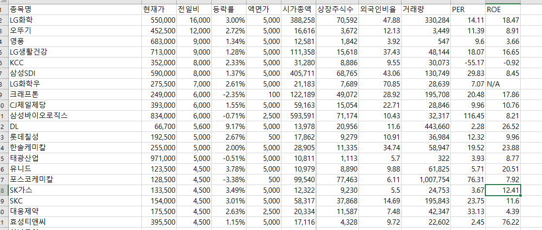Select the -3.38% change rate cell

click(x=229, y=180)
